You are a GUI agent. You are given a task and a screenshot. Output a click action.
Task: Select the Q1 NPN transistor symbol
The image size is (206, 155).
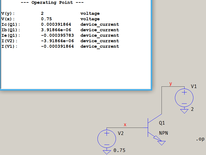[152, 127]
